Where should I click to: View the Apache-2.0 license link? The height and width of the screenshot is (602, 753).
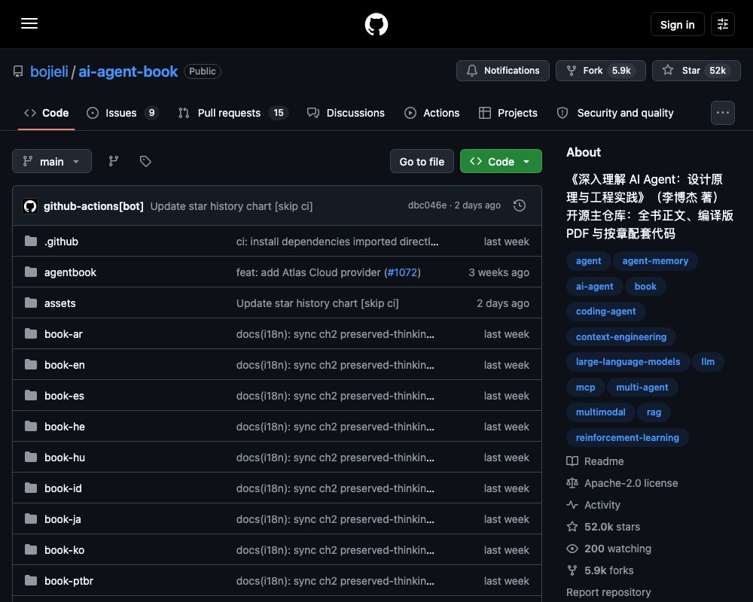point(623,483)
